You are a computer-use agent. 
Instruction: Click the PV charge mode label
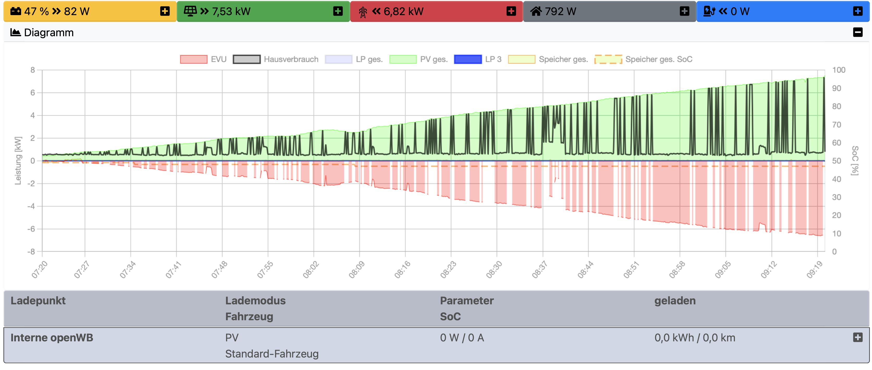tap(232, 337)
